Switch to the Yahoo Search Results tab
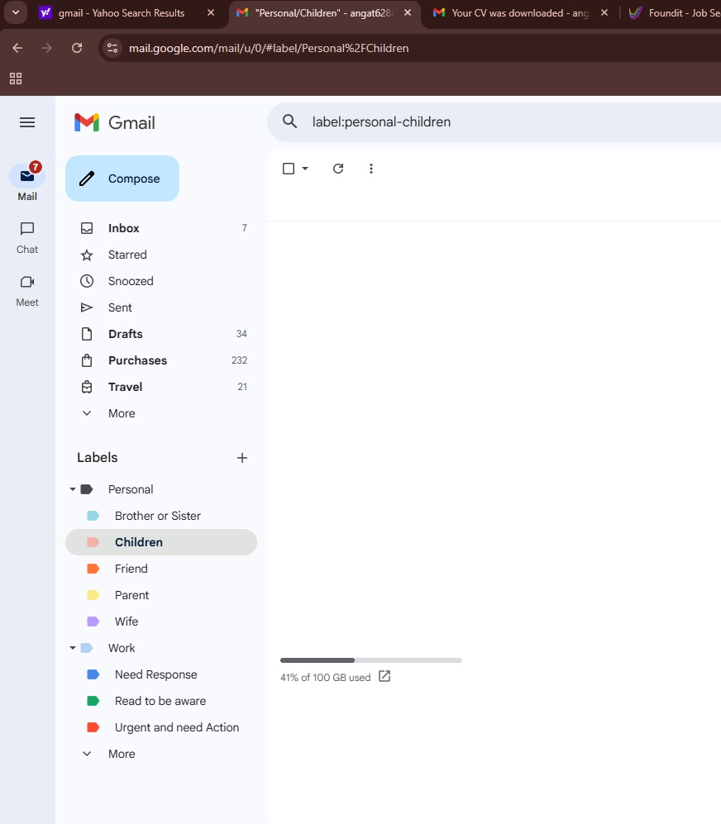721x824 pixels. coord(121,13)
